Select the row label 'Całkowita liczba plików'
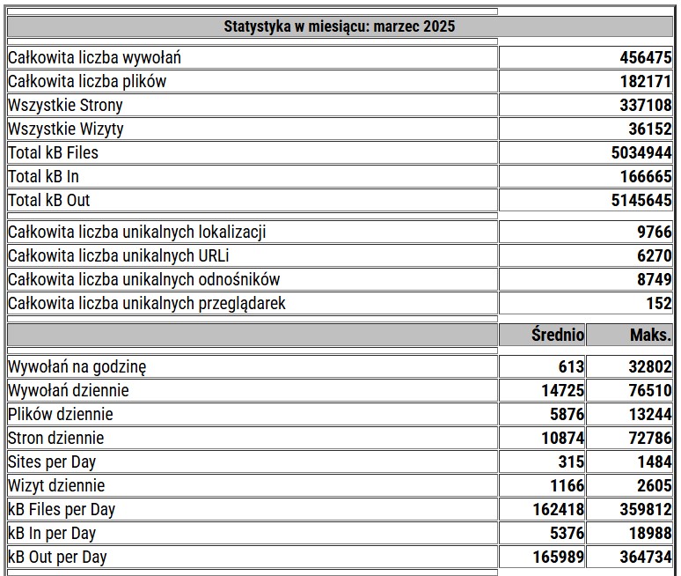 [87, 81]
